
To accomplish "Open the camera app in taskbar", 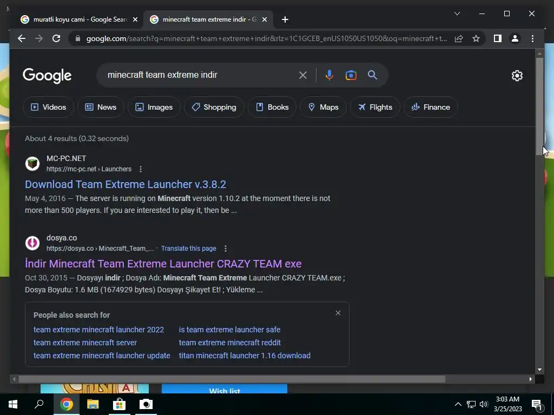I will (x=146, y=404).
